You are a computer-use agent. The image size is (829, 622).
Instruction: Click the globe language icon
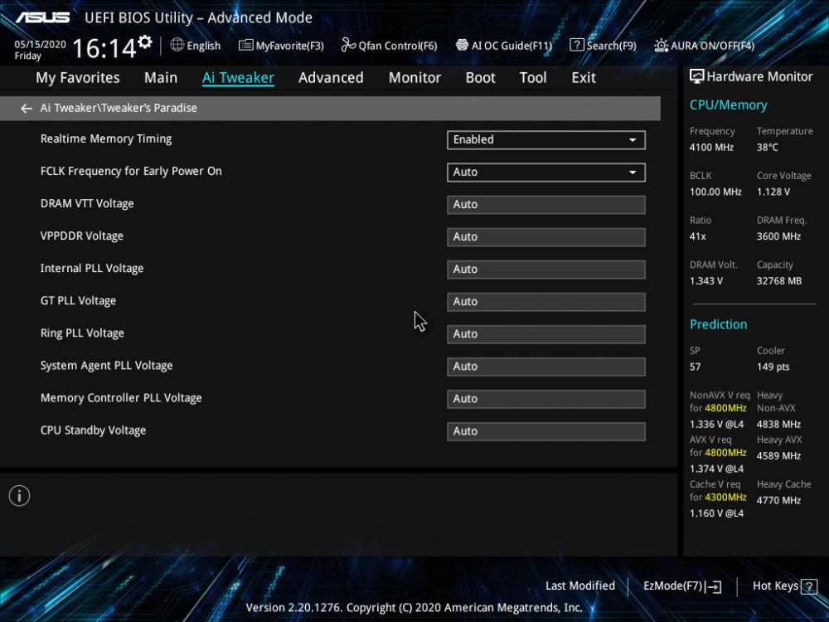pos(177,45)
